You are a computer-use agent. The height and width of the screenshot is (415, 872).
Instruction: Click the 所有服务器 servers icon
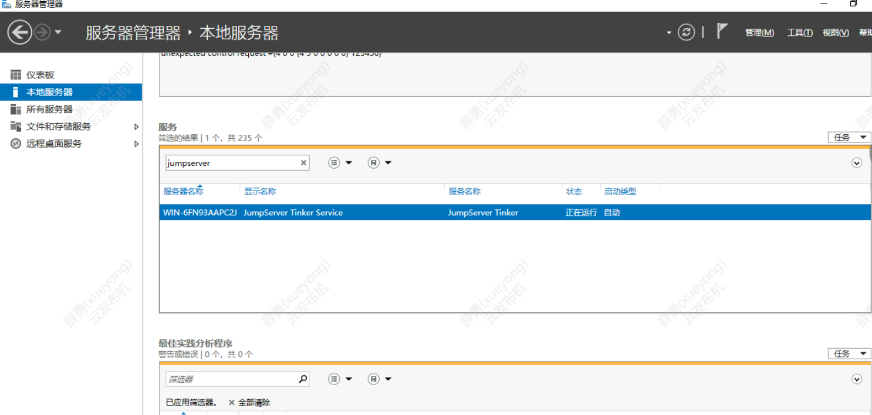coord(16,109)
